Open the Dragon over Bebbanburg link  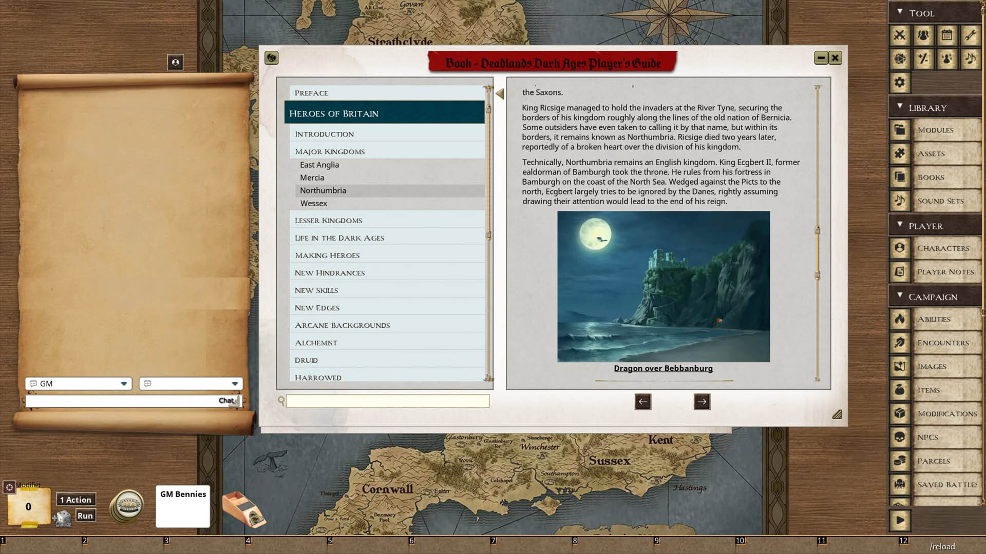click(x=663, y=368)
